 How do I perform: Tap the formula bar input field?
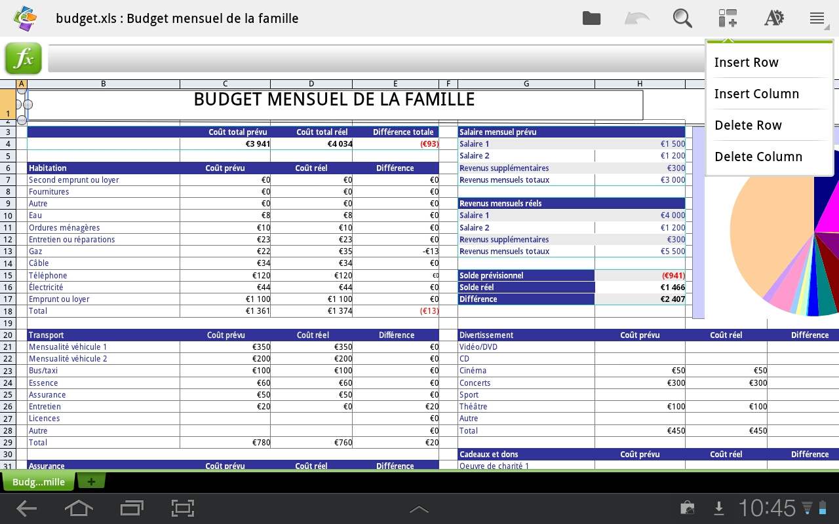click(x=376, y=59)
